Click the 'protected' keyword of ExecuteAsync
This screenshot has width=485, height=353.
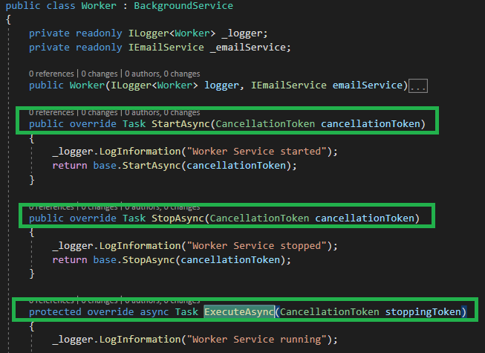click(55, 312)
